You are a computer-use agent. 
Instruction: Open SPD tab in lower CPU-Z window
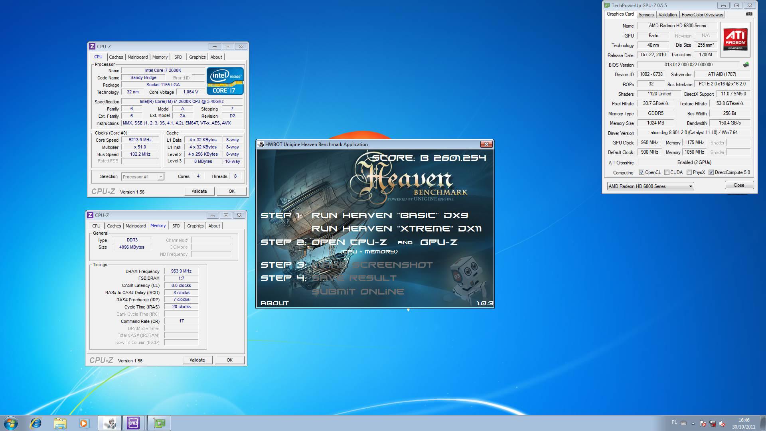(176, 226)
